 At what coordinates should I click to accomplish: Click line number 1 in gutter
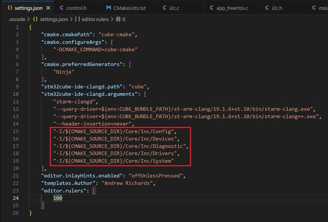pos(17,27)
